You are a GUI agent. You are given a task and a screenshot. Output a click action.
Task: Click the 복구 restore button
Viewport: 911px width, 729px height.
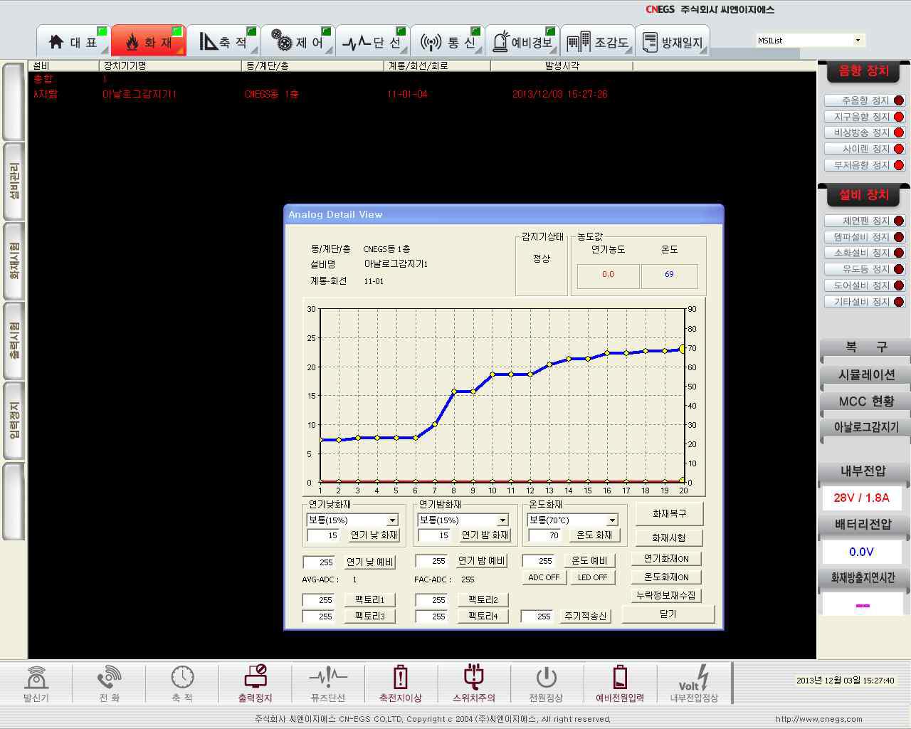click(x=865, y=347)
